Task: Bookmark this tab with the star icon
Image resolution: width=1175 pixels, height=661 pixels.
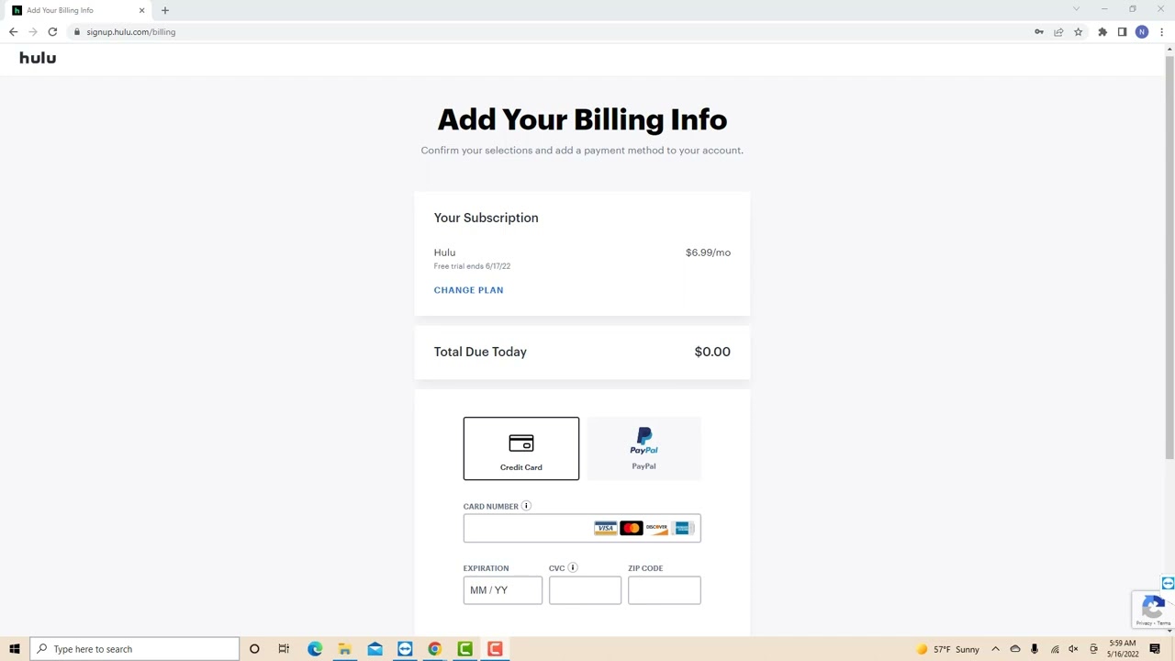Action: click(1078, 32)
